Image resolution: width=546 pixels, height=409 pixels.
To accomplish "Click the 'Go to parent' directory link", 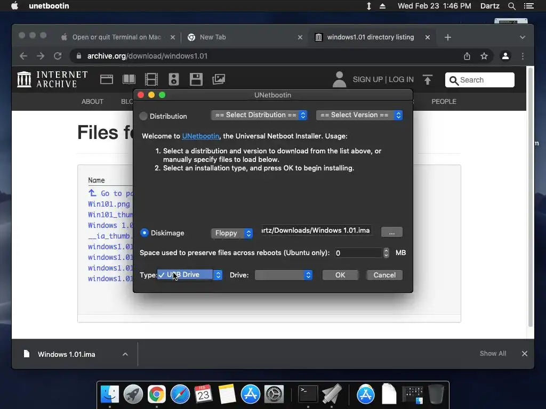I will tap(110, 193).
